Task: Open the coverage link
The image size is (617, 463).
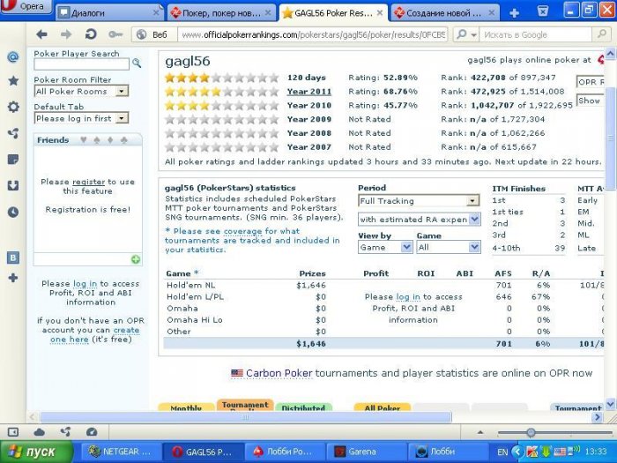Action: (x=242, y=231)
